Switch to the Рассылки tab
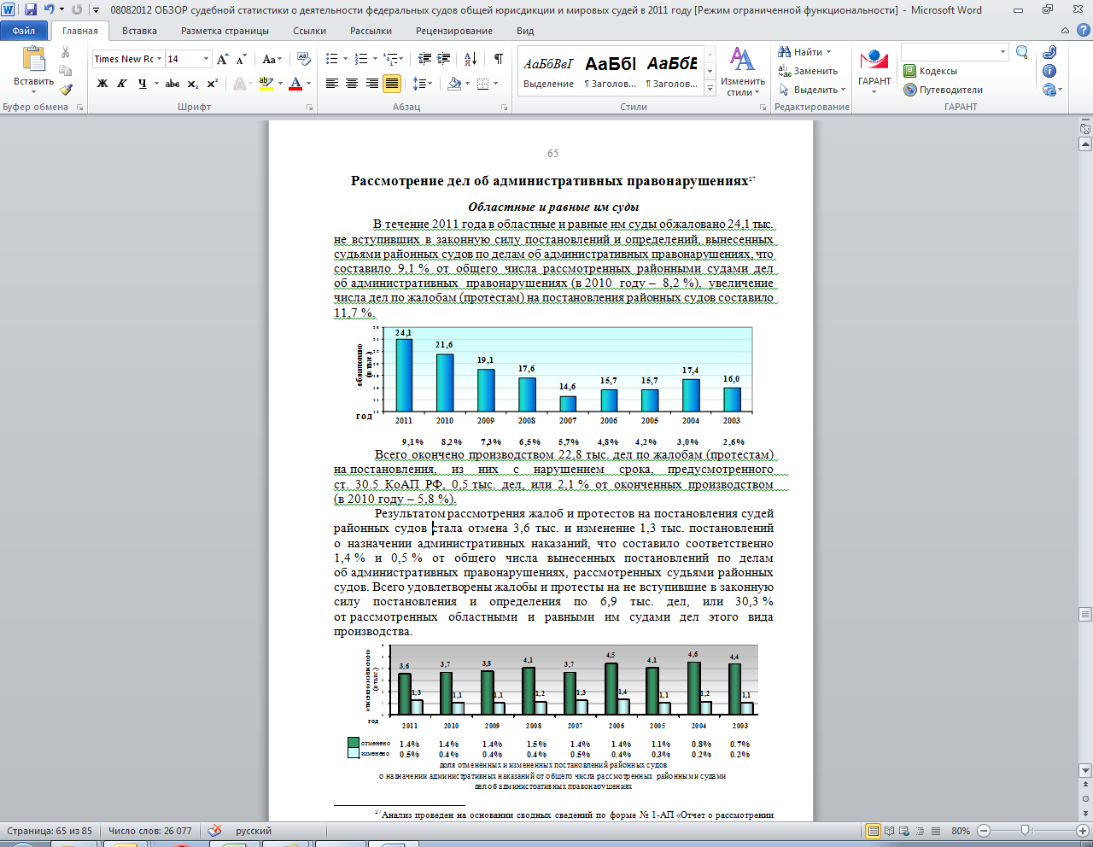This screenshot has height=847, width=1093. tap(371, 31)
